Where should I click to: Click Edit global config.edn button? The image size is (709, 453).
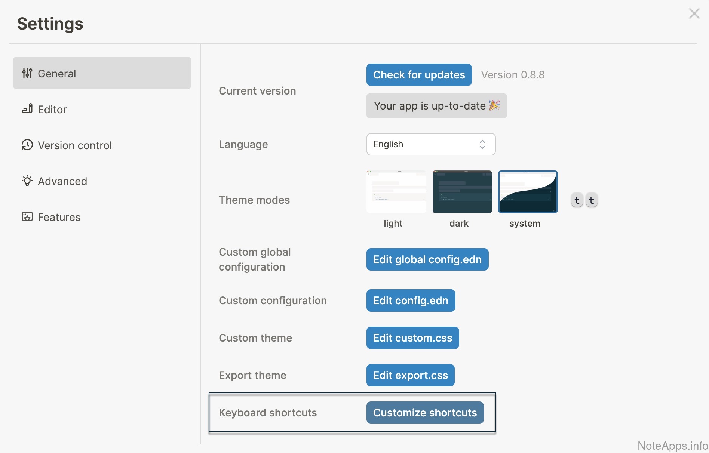pos(427,259)
